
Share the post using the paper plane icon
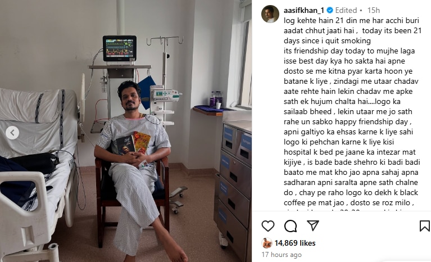coord(313,225)
